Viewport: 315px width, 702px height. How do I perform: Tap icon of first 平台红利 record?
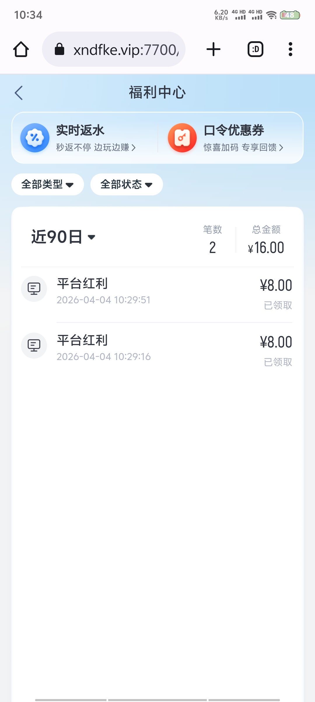point(34,289)
